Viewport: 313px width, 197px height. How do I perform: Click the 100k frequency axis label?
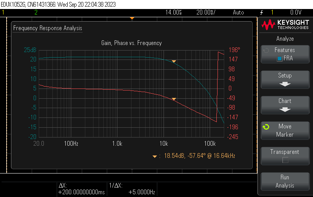pyautogui.click(x=210, y=143)
